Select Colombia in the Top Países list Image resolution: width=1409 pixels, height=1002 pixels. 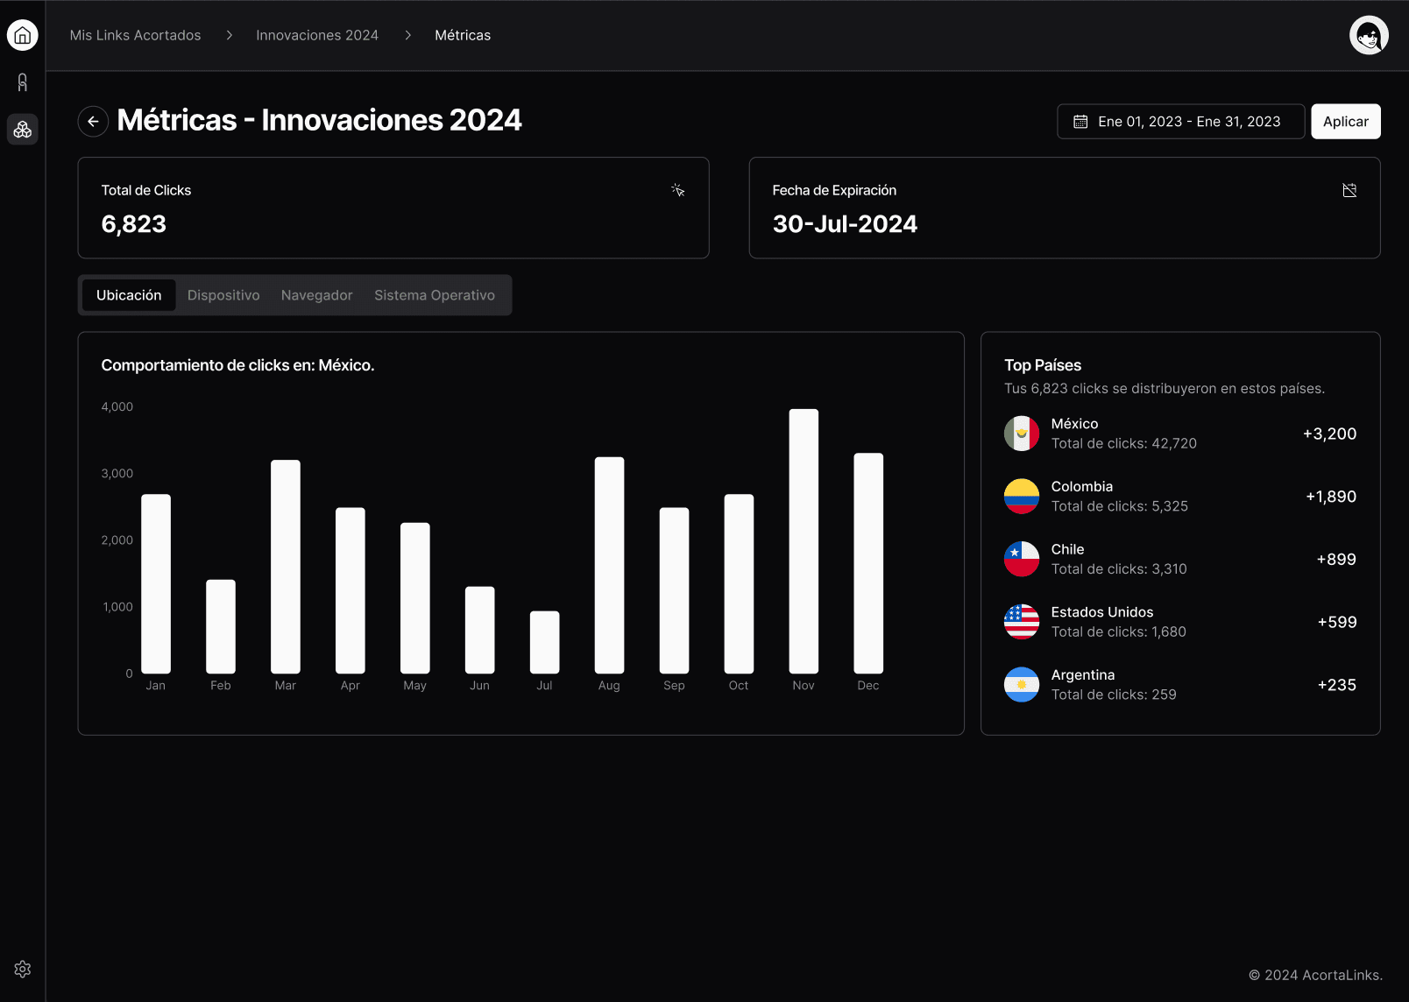(x=1179, y=497)
